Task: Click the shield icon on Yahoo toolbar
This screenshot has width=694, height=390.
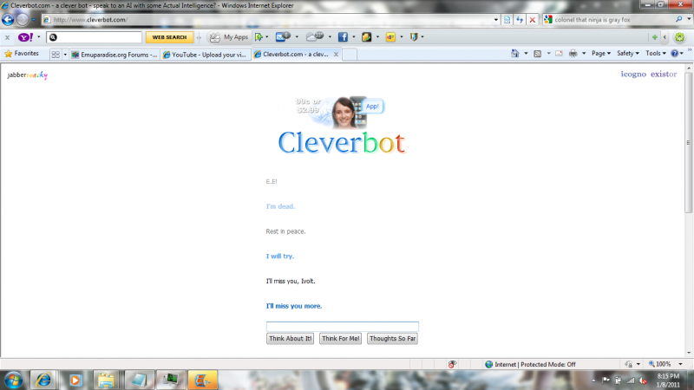Action: click(414, 37)
